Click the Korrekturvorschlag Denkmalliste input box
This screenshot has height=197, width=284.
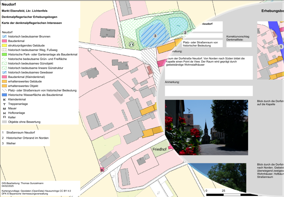239,45
